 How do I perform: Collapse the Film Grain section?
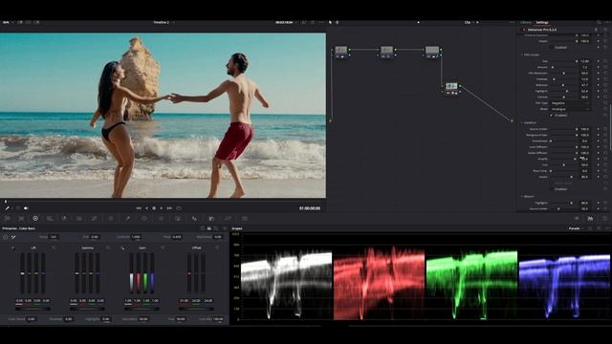[522, 55]
